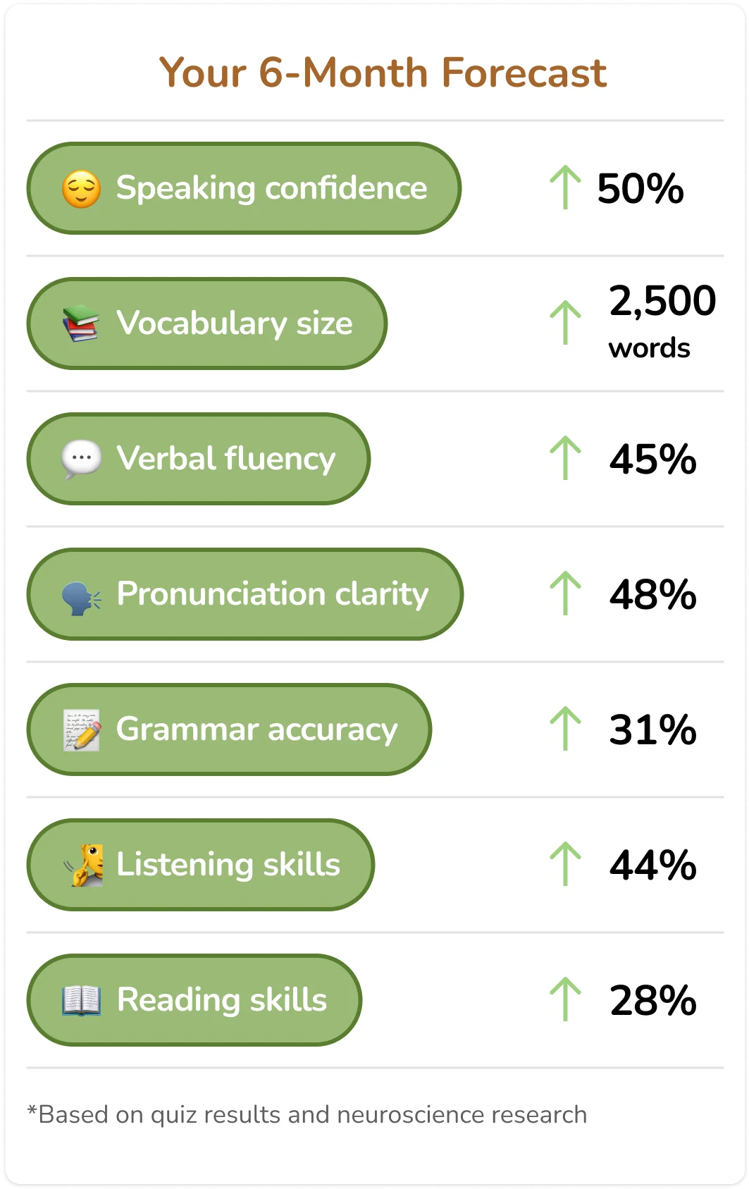Select the Speaking confidence pill

point(244,188)
